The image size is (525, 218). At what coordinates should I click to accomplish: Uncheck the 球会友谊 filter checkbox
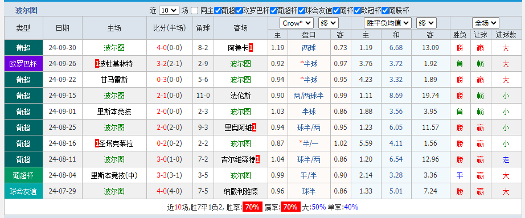click(301, 11)
